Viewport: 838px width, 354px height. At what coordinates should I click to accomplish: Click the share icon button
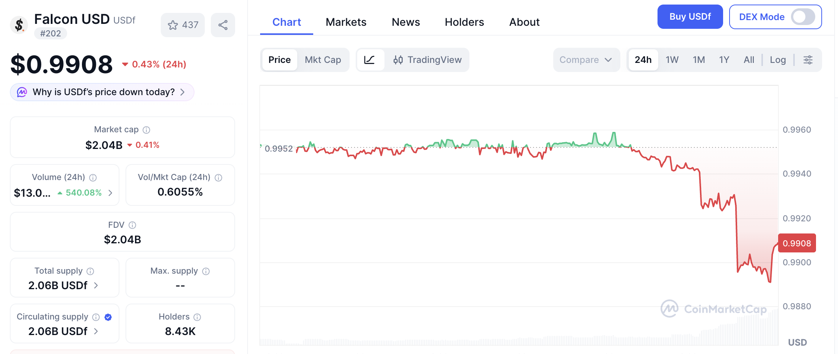tap(223, 25)
